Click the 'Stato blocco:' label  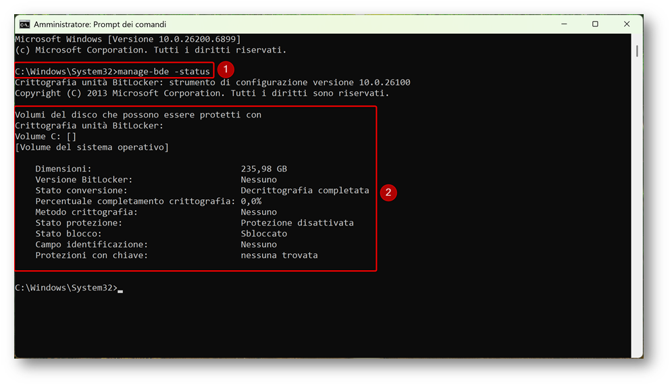click(69, 234)
